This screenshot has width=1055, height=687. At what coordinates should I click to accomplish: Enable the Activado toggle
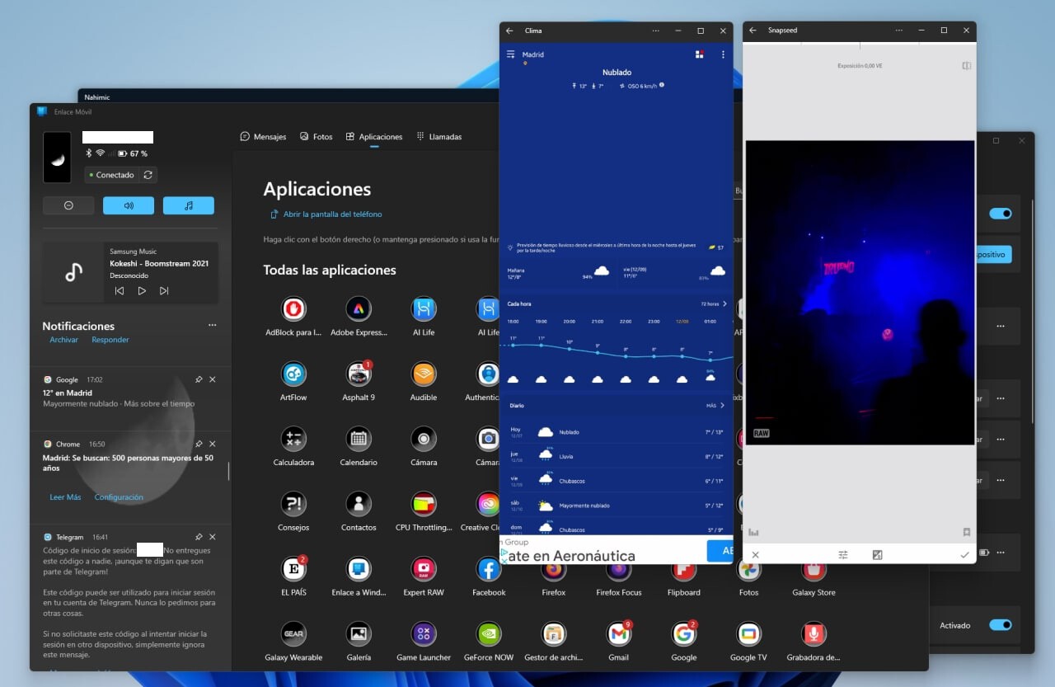click(x=1000, y=625)
